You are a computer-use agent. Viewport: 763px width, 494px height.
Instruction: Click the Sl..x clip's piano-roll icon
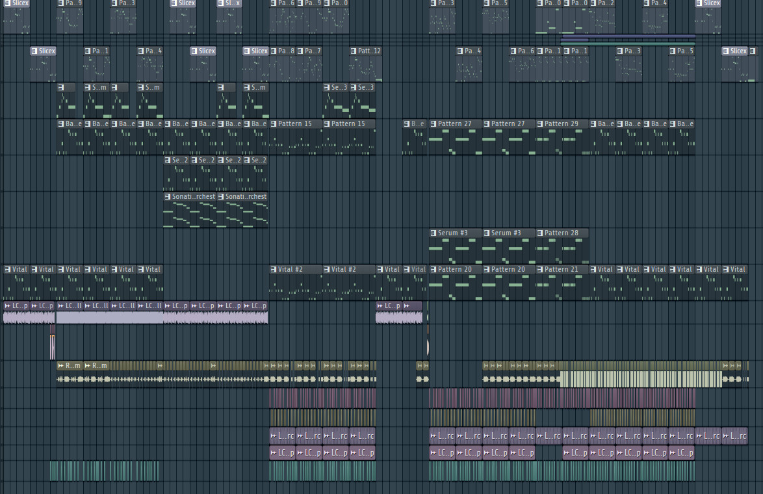[x=220, y=3]
